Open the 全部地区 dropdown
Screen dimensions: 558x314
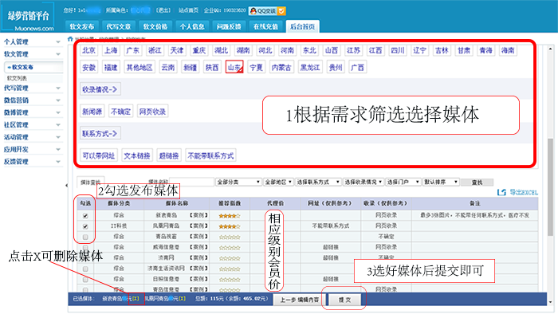pyautogui.click(x=278, y=182)
